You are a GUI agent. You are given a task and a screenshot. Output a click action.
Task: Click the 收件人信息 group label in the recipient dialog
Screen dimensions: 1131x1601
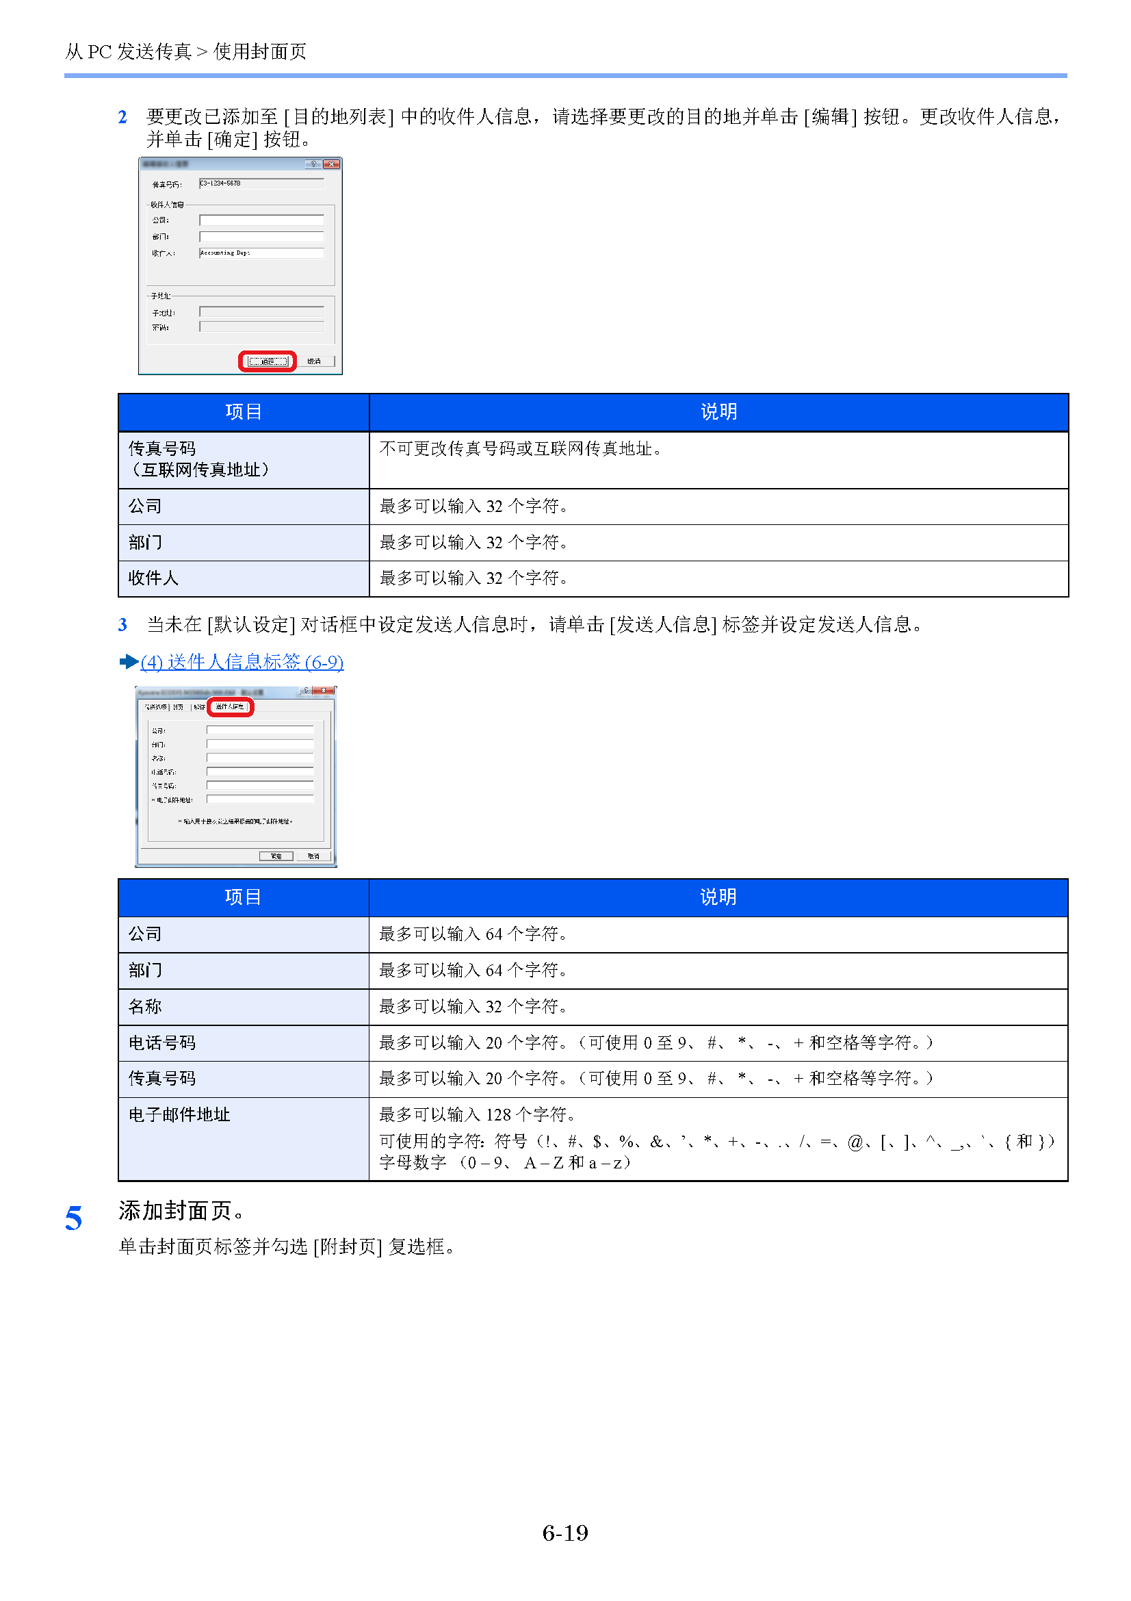pos(167,204)
